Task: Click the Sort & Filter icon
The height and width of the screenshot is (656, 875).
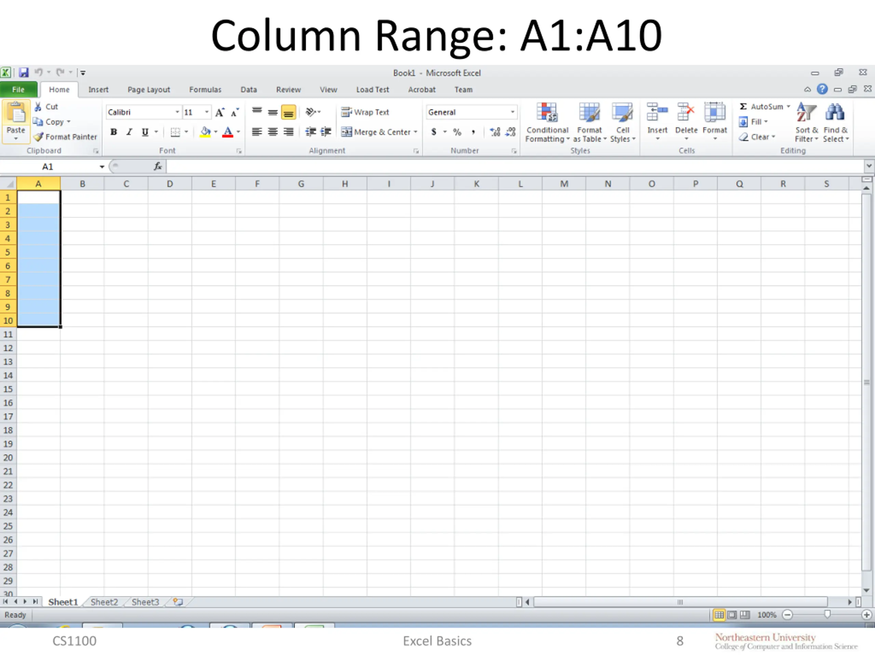Action: pos(806,113)
